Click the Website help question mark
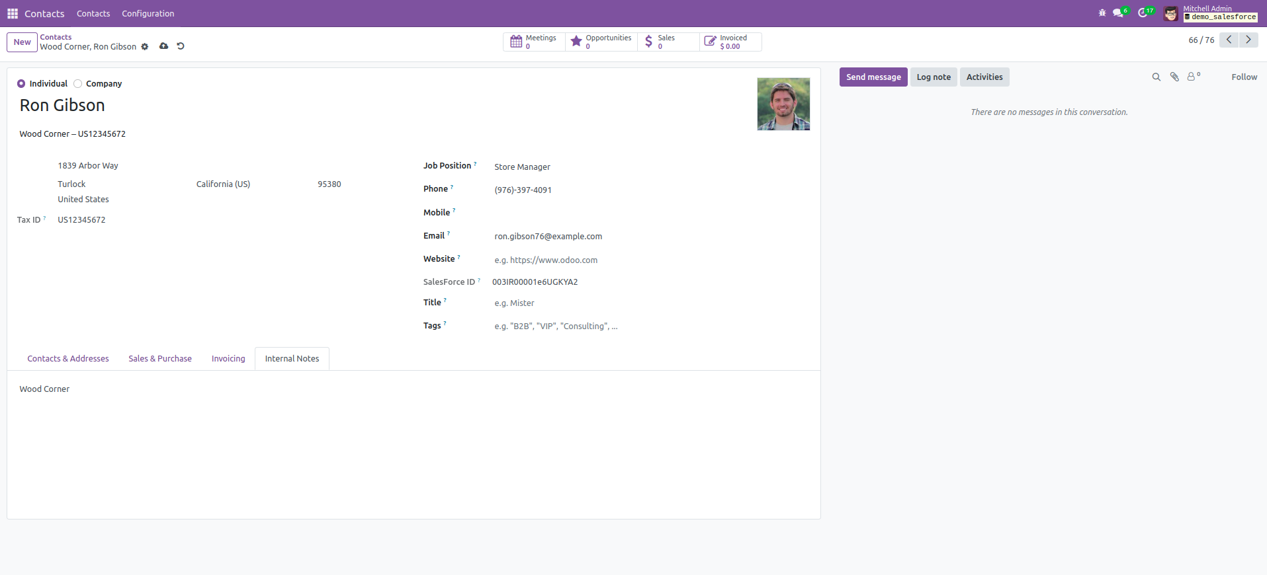This screenshot has height=575, width=1267. tap(459, 256)
